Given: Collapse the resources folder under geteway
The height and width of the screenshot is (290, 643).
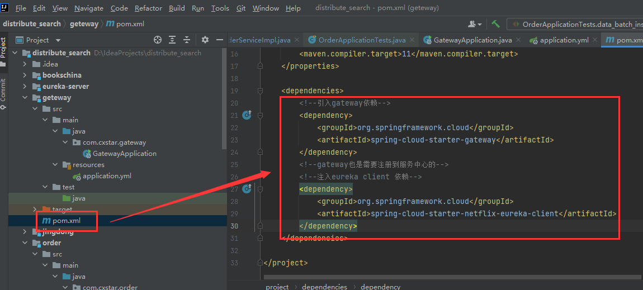Looking at the screenshot, I should coord(55,165).
